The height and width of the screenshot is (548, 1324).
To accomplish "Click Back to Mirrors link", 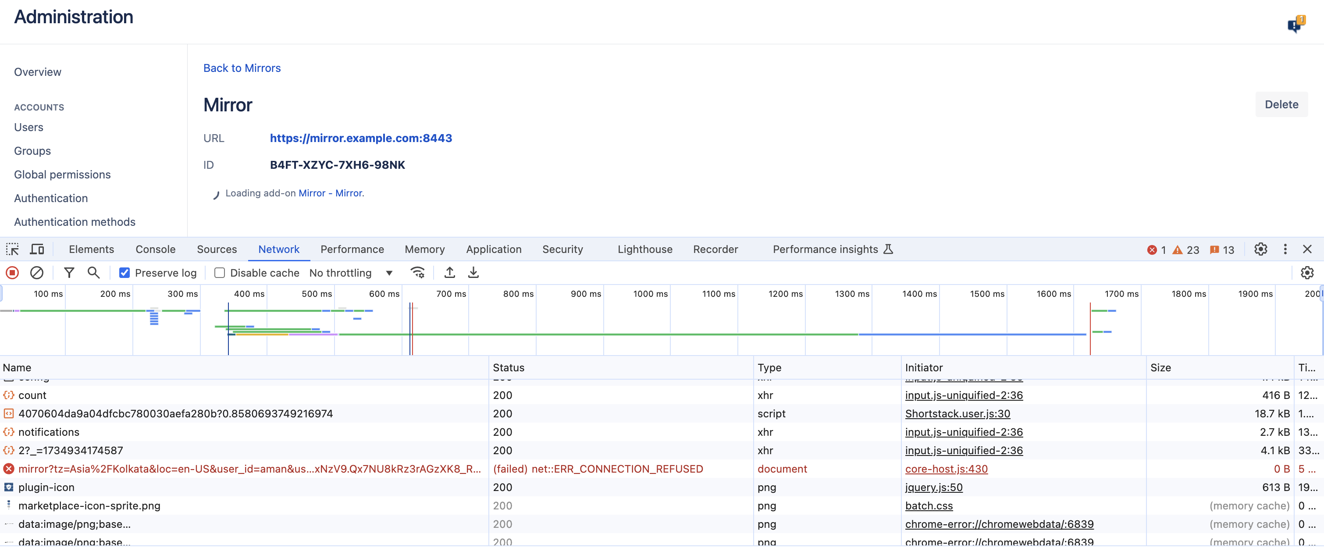I will [x=242, y=68].
